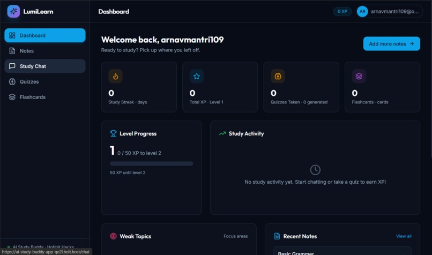The width and height of the screenshot is (432, 255).
Task: Go to the Quizzes section
Action: (45, 81)
